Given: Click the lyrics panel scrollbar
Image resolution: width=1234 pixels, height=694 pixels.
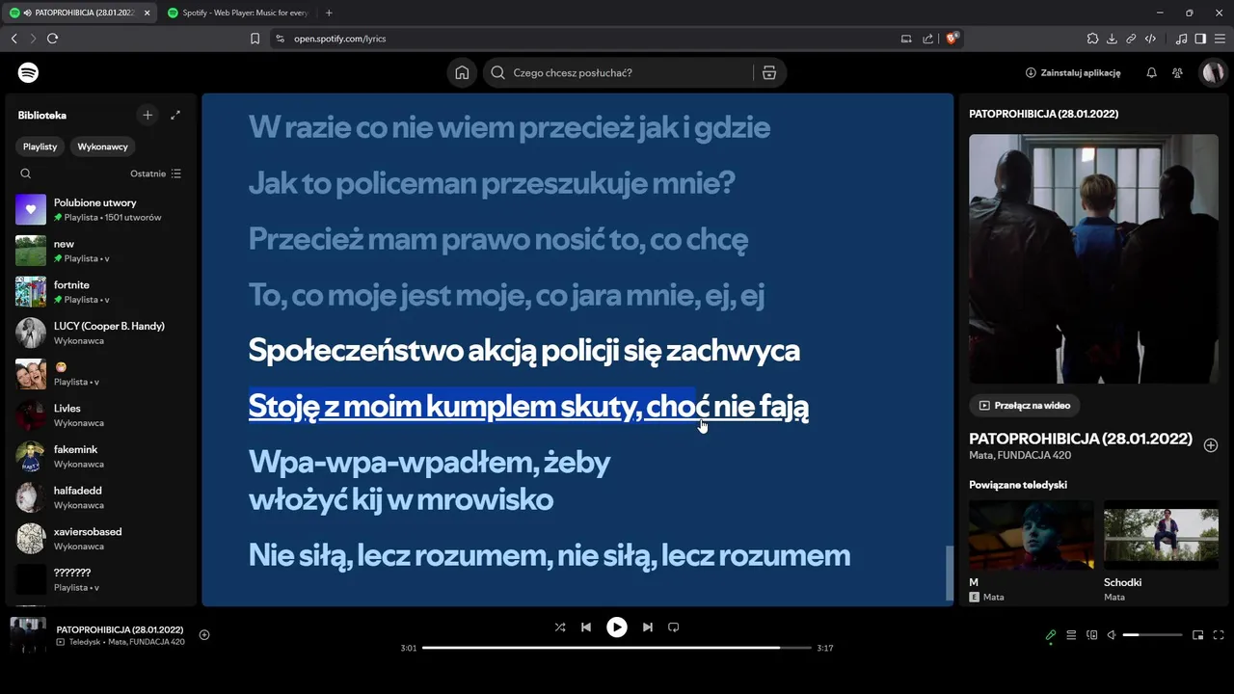Looking at the screenshot, I should [949, 573].
